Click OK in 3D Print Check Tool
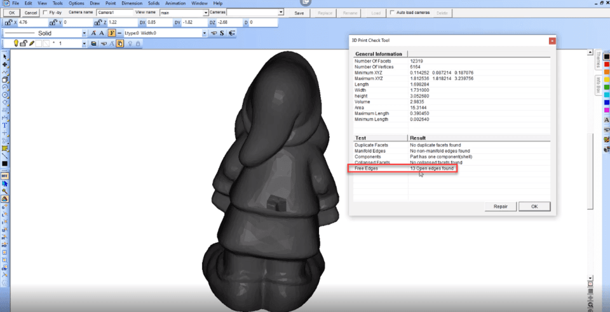Image resolution: width=610 pixels, height=312 pixels. 534,207
